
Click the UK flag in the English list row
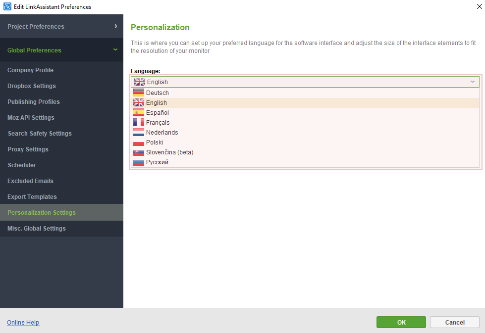click(139, 102)
